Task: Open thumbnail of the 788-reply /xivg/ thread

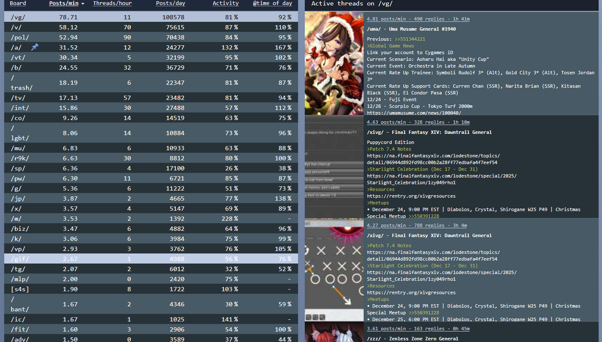Action: 334,270
